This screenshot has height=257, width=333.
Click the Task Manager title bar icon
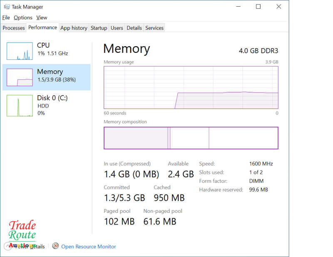[x=7, y=7]
